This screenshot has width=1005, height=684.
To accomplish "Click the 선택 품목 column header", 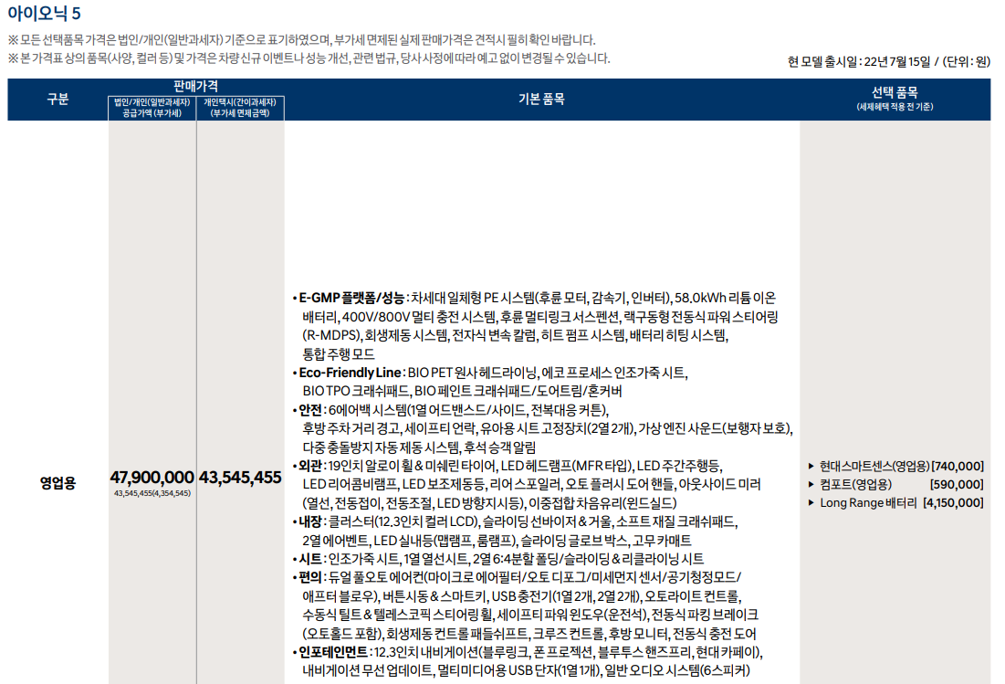I will pyautogui.click(x=895, y=93).
